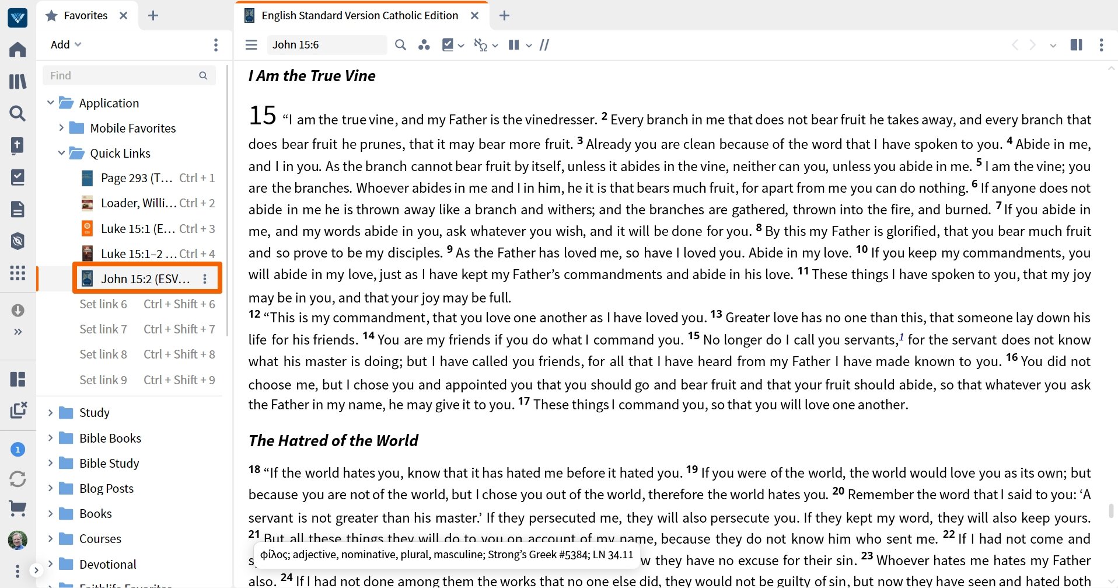Open the shield-shaped icon in the left sidebar

18,241
